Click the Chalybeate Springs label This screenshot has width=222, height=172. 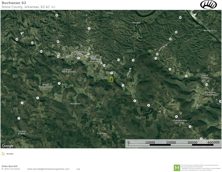(179, 121)
